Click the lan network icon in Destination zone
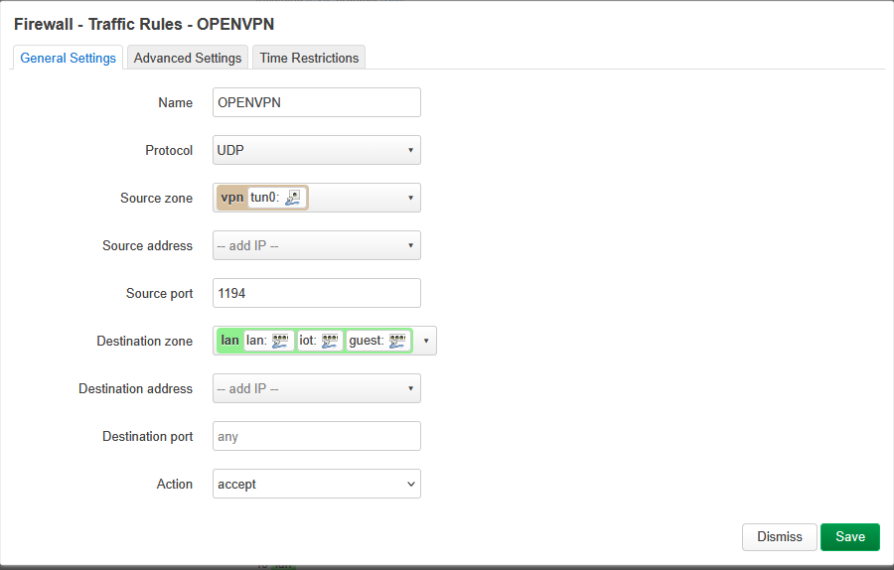The width and height of the screenshot is (894, 570). tap(280, 341)
